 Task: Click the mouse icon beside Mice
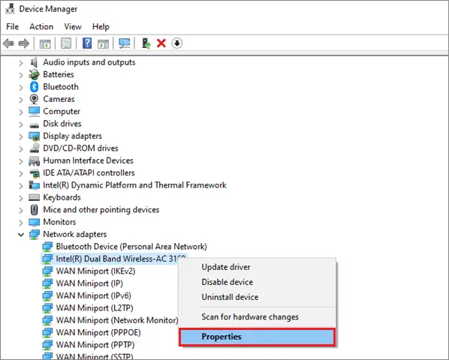[x=34, y=210]
